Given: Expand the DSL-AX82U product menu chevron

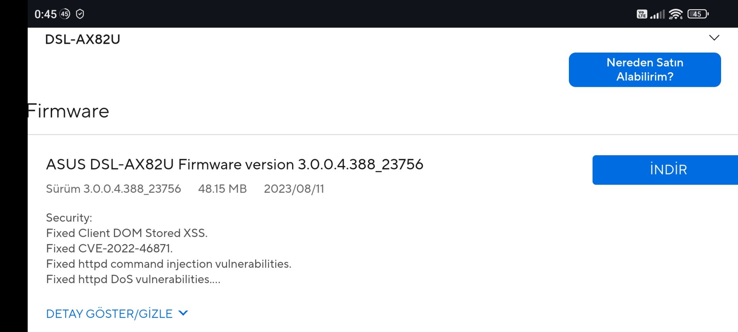Looking at the screenshot, I should 714,38.
